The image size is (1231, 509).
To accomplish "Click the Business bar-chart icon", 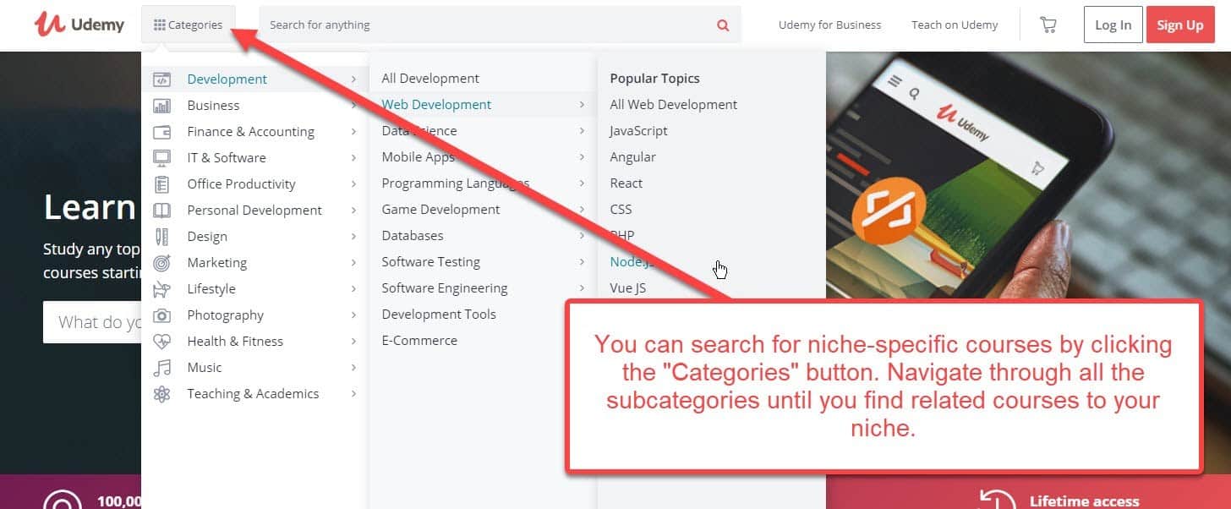I will click(x=161, y=105).
